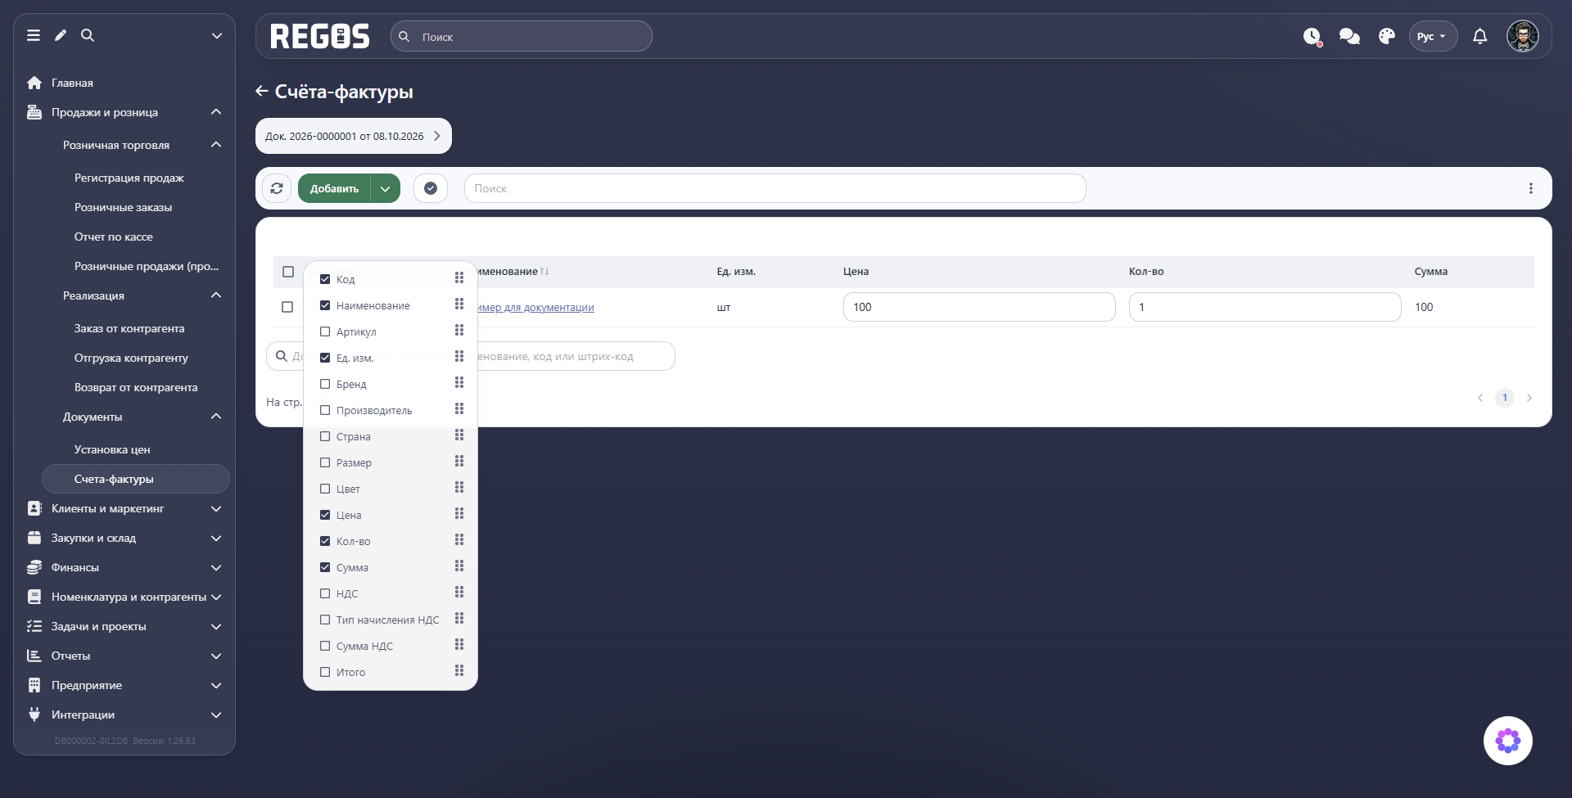The width and height of the screenshot is (1572, 798).
Task: Click the round checkmark icon button
Action: [431, 188]
